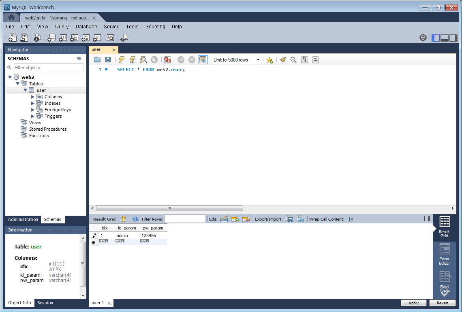Switch to the Administration tab
This screenshot has height=312, width=462.
pos(23,219)
